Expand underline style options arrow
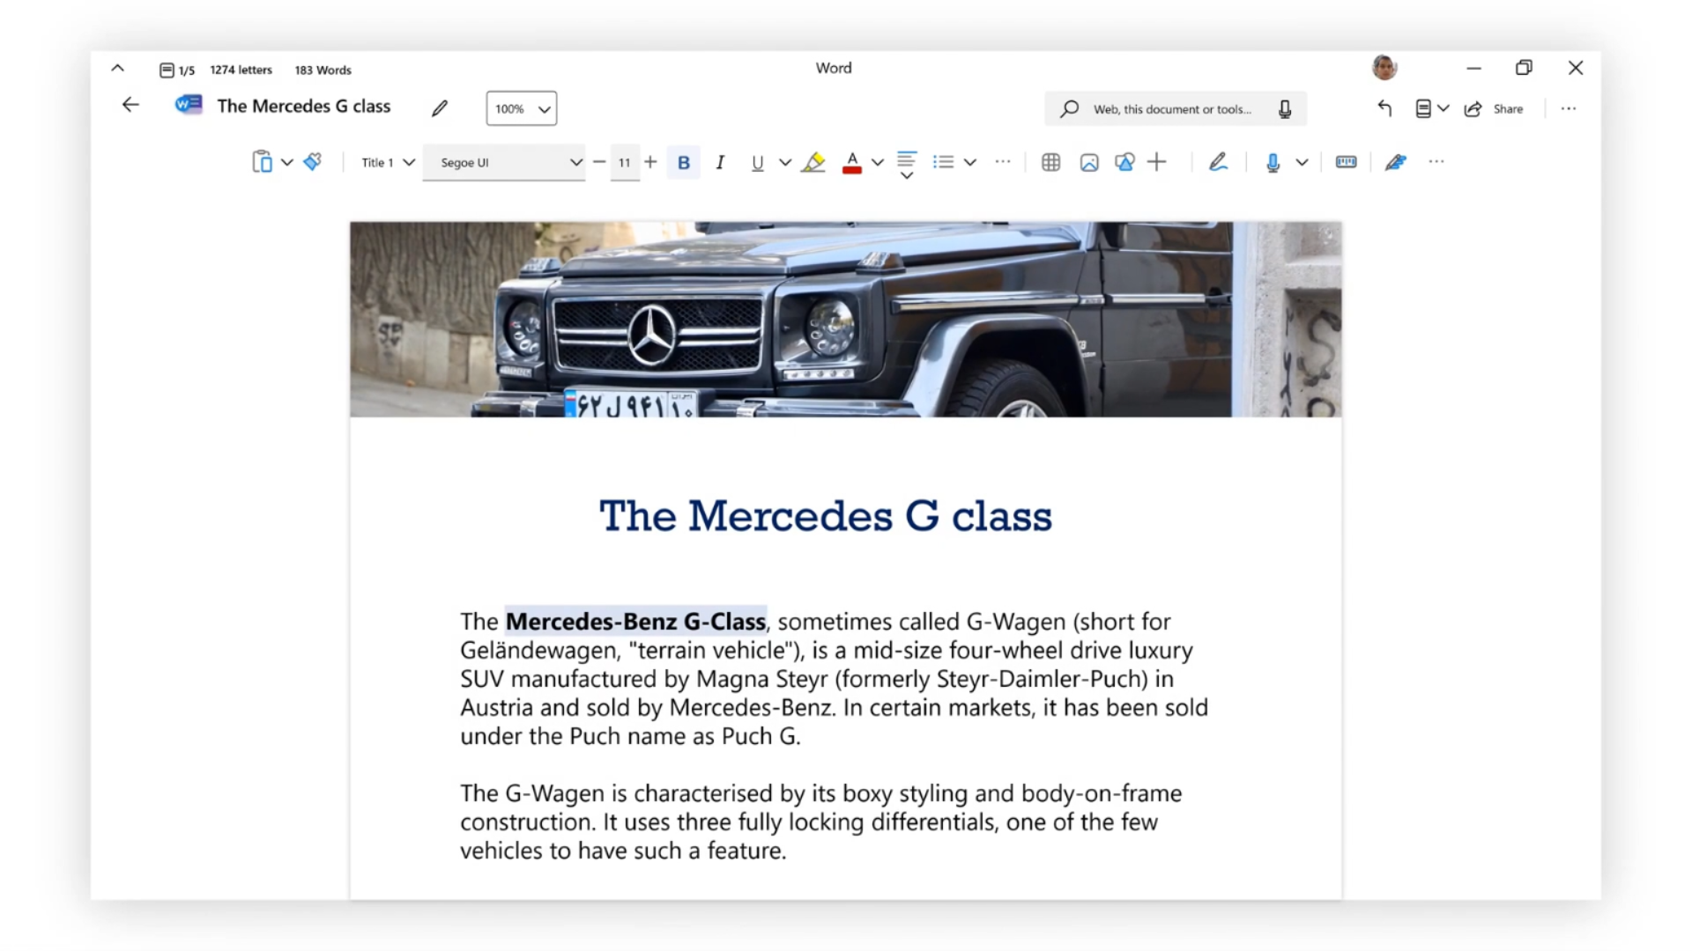Image resolution: width=1692 pixels, height=951 pixels. pos(784,162)
